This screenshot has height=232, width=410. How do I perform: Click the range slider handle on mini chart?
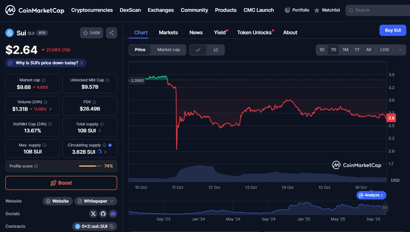tap(385, 208)
